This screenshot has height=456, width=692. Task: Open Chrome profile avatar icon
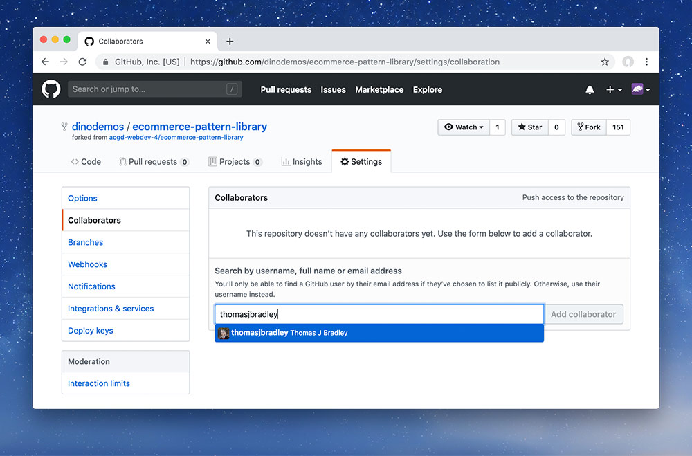628,62
